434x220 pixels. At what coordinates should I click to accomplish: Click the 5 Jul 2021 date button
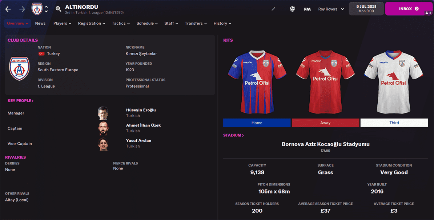(x=366, y=9)
